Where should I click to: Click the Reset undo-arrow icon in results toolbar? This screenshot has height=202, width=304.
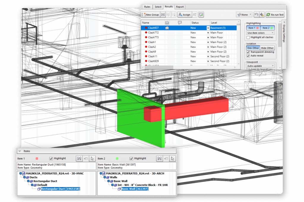(x=256, y=15)
